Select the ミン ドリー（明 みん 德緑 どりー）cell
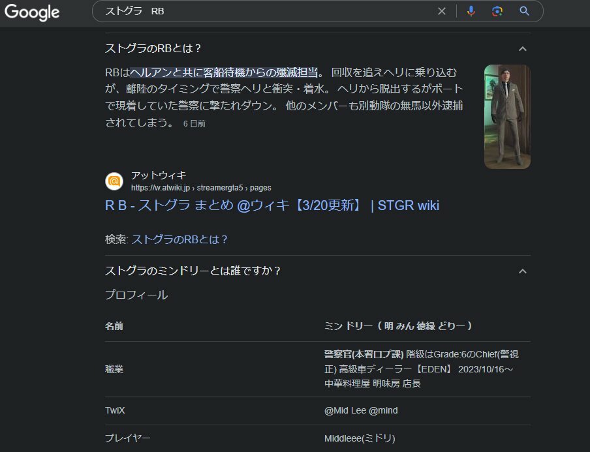This screenshot has height=452, width=590. click(398, 326)
